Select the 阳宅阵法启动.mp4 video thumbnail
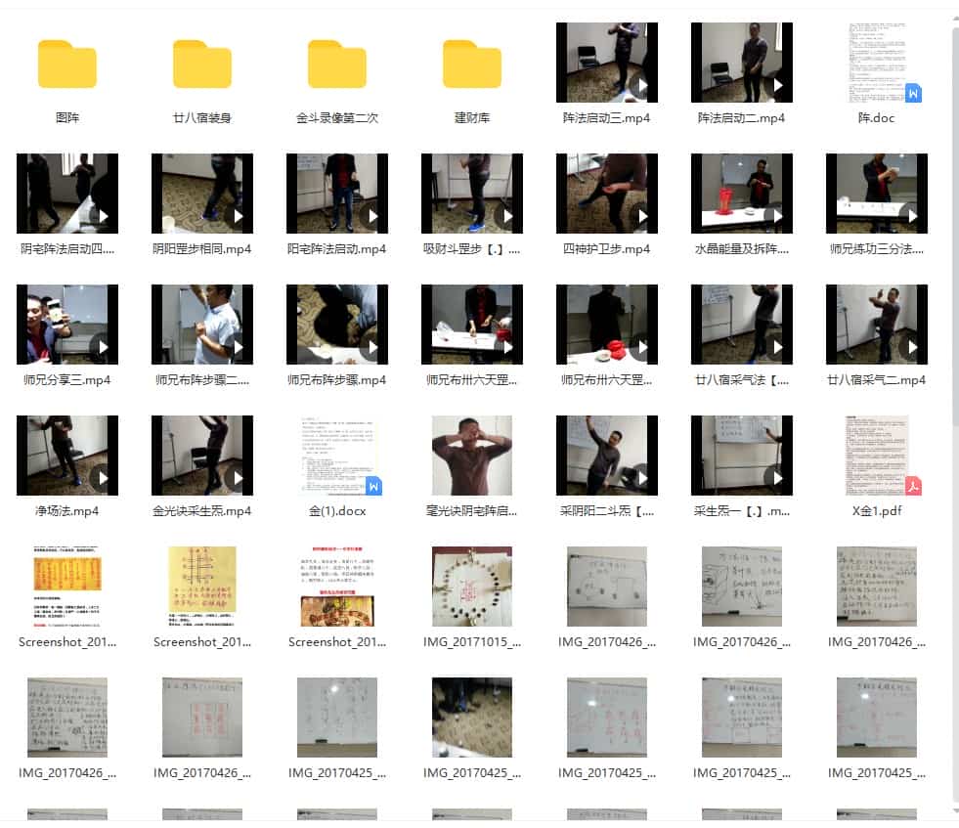 click(337, 194)
